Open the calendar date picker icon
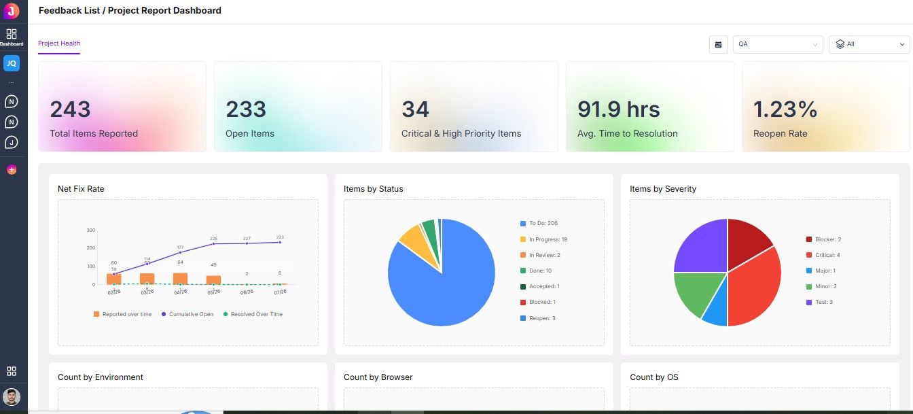 [x=718, y=44]
